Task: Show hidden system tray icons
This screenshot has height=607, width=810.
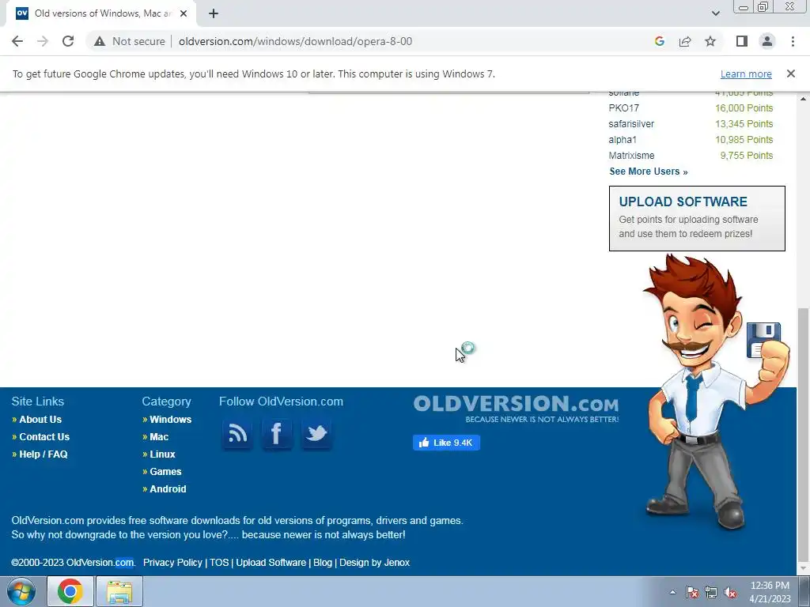Action: tap(672, 592)
